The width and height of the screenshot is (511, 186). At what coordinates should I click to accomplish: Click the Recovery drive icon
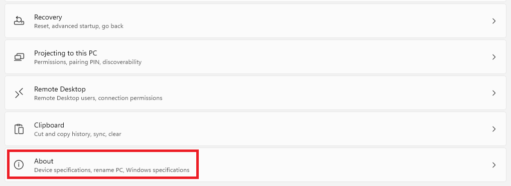coord(19,21)
